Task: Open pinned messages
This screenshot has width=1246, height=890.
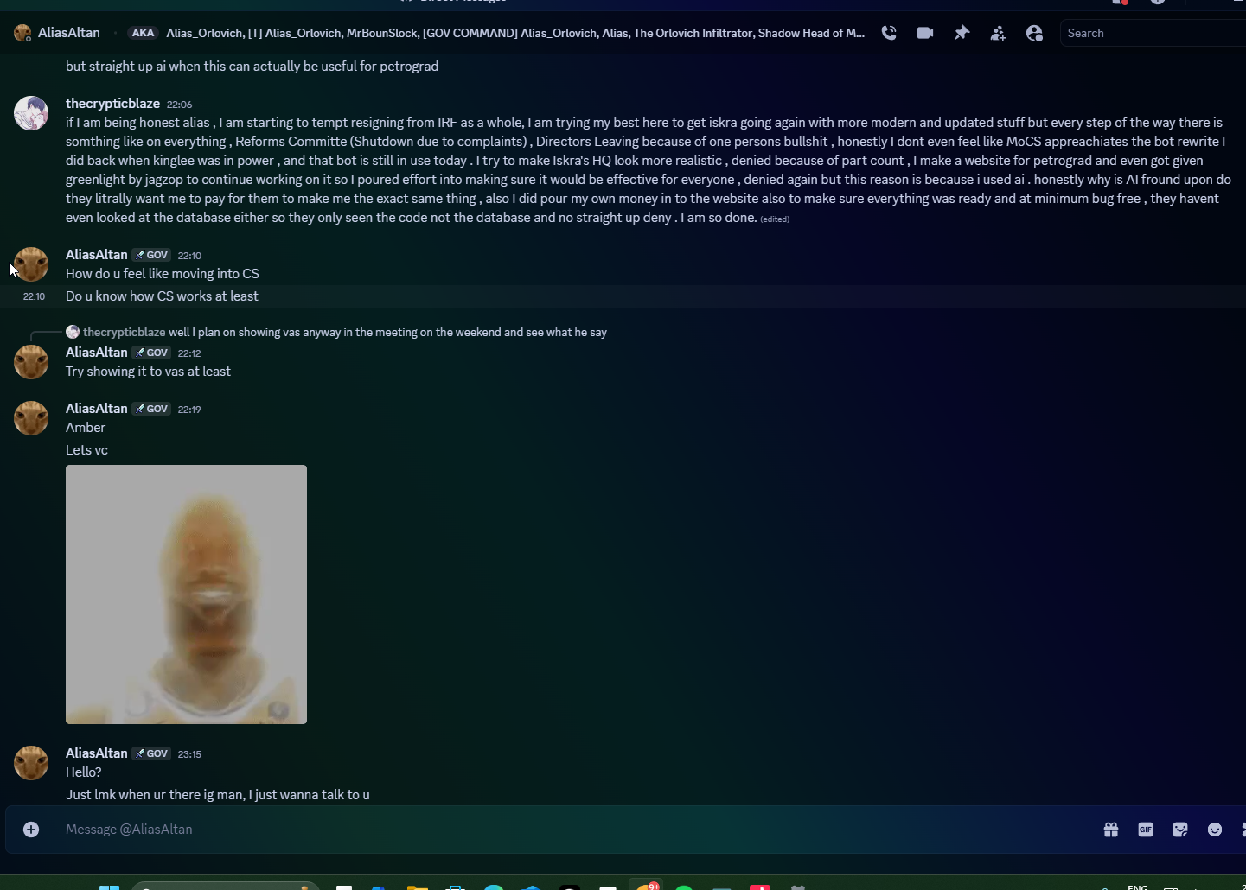Action: [x=962, y=33]
